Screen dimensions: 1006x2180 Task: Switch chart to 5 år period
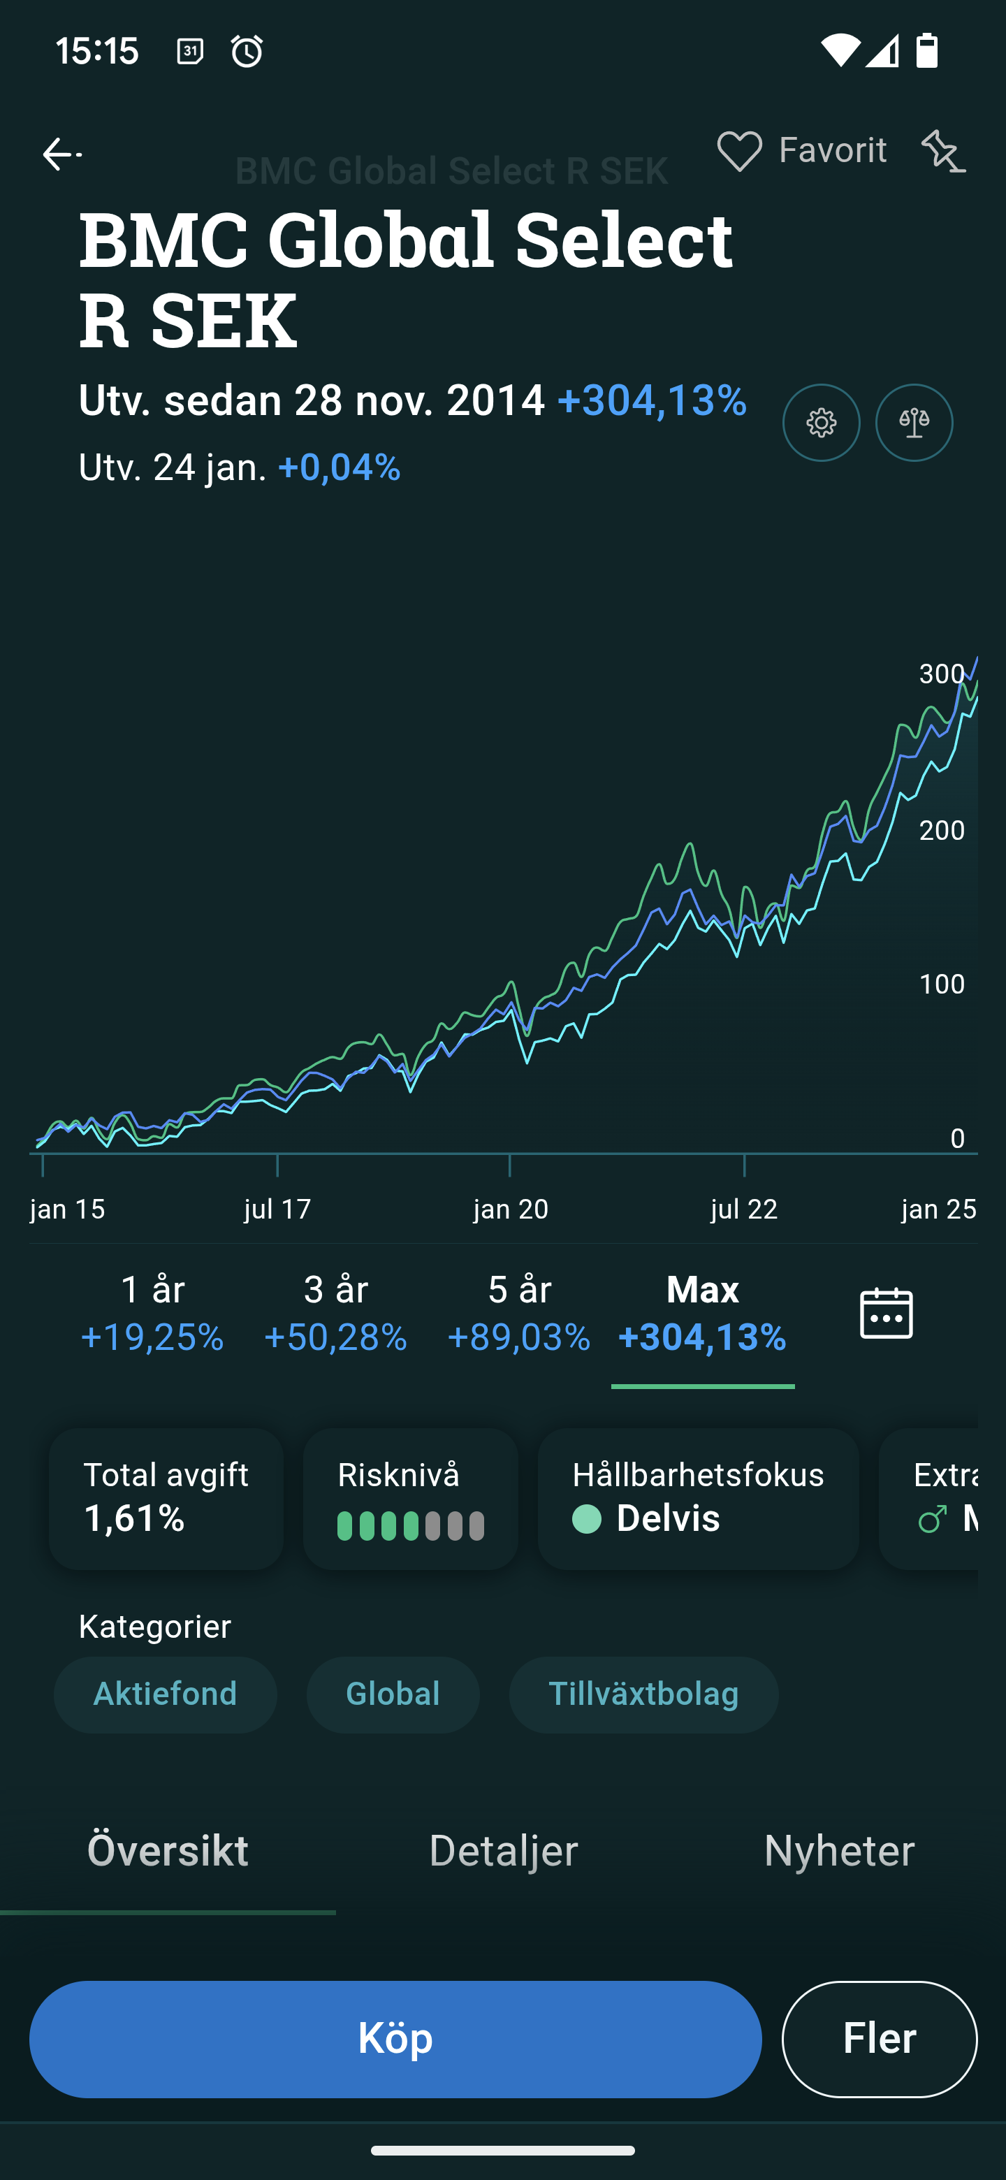[x=518, y=1313]
